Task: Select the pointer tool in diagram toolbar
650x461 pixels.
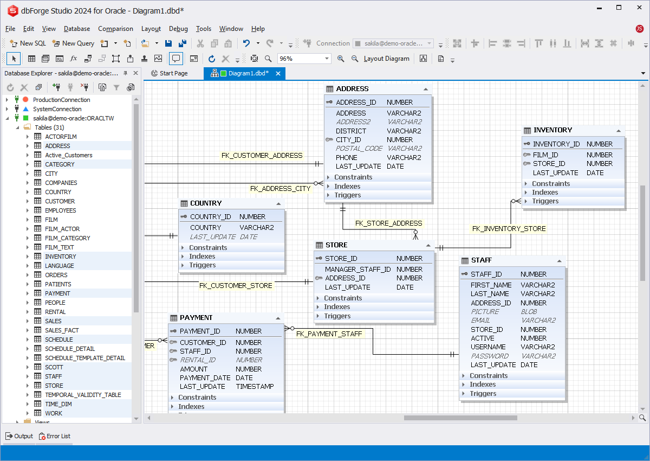Action: coord(14,59)
